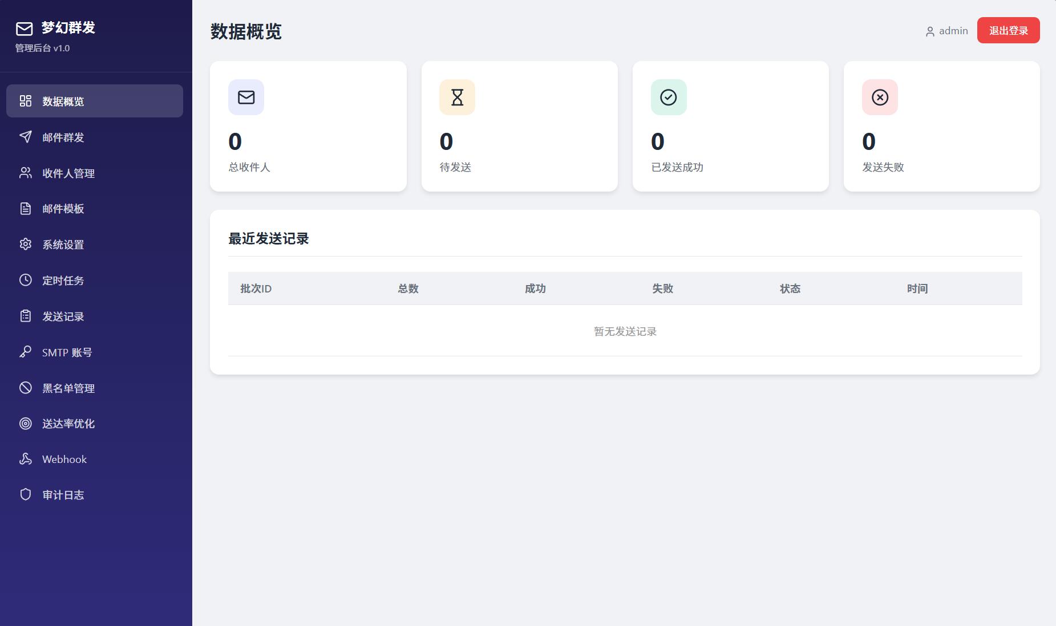Click the document icon for 邮件模板
This screenshot has height=626, width=1056.
point(26,209)
